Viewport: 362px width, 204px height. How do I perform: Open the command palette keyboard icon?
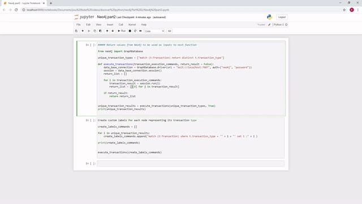point(170,31)
